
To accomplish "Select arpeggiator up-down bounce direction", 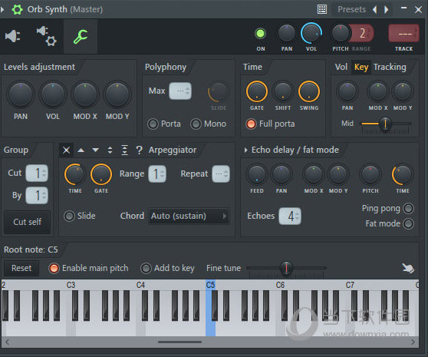I will (110, 150).
